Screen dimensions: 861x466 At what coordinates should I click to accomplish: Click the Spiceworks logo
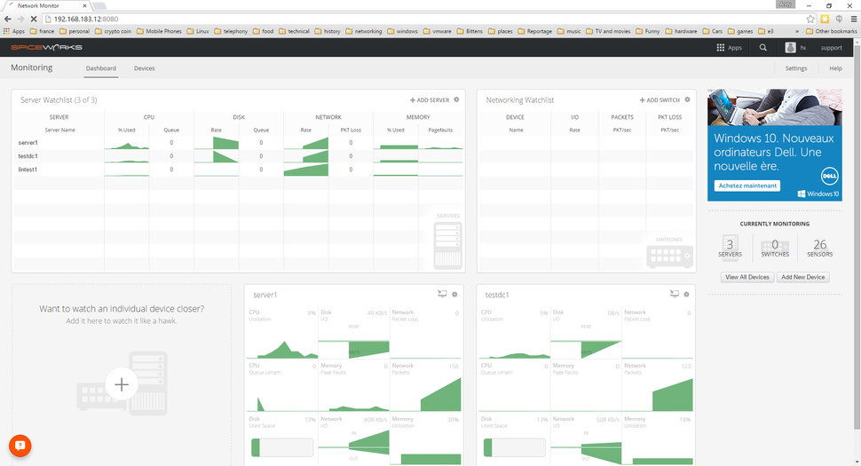point(47,47)
